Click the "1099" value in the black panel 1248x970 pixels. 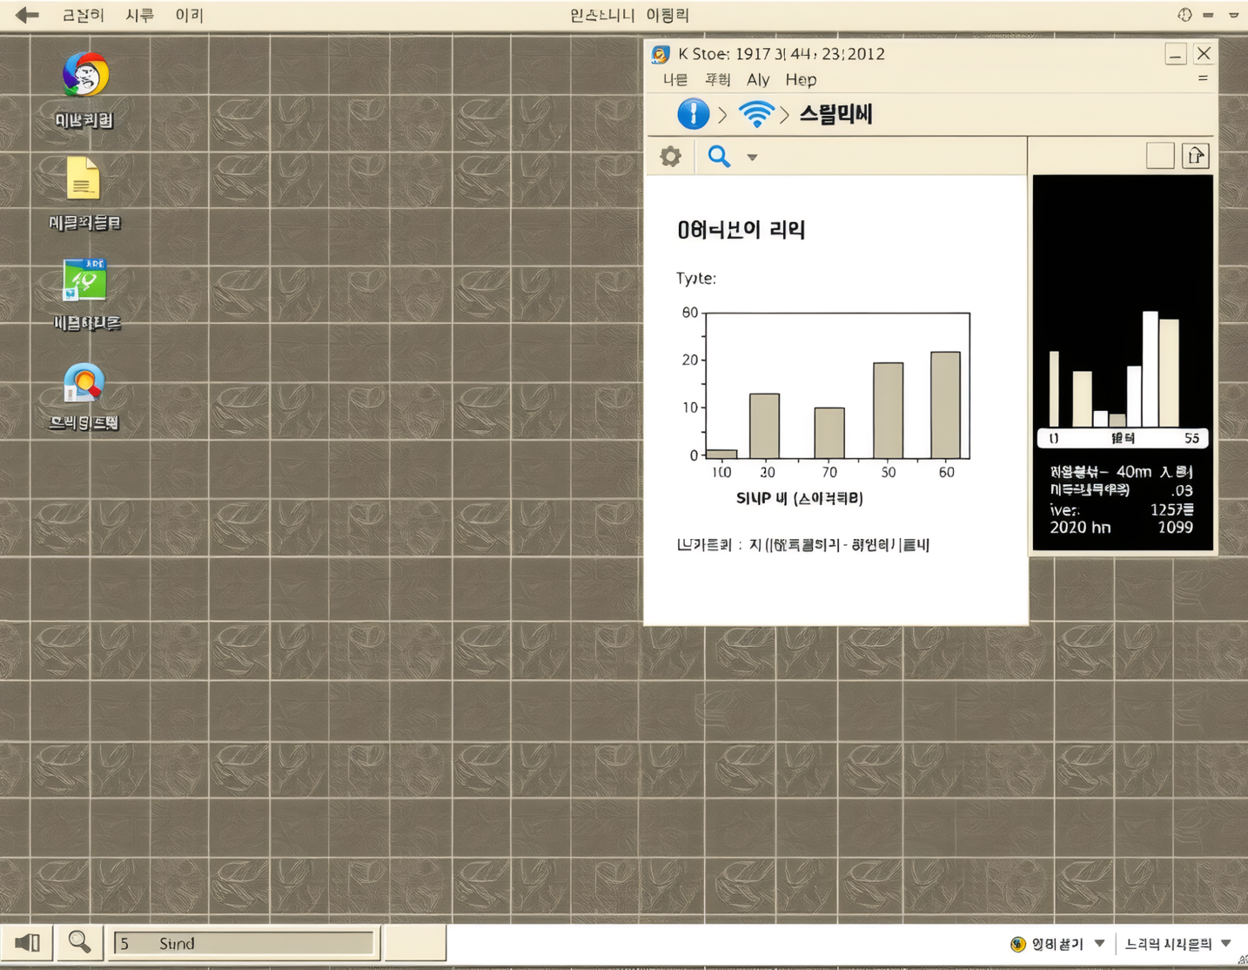pyautogui.click(x=1175, y=527)
